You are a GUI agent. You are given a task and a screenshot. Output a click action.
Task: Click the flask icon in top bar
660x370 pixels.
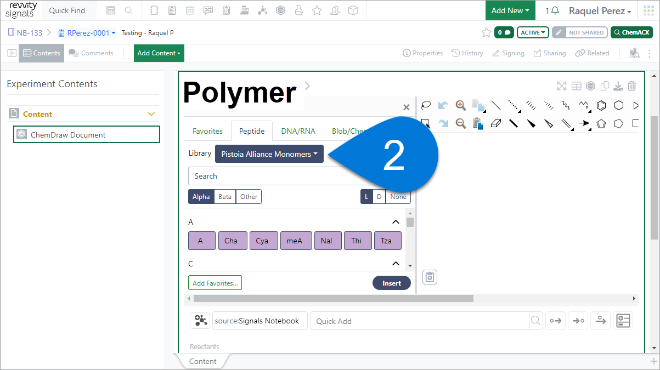[298, 10]
